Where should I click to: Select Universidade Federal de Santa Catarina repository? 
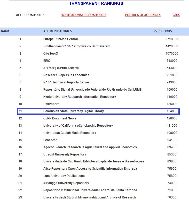[90, 190]
